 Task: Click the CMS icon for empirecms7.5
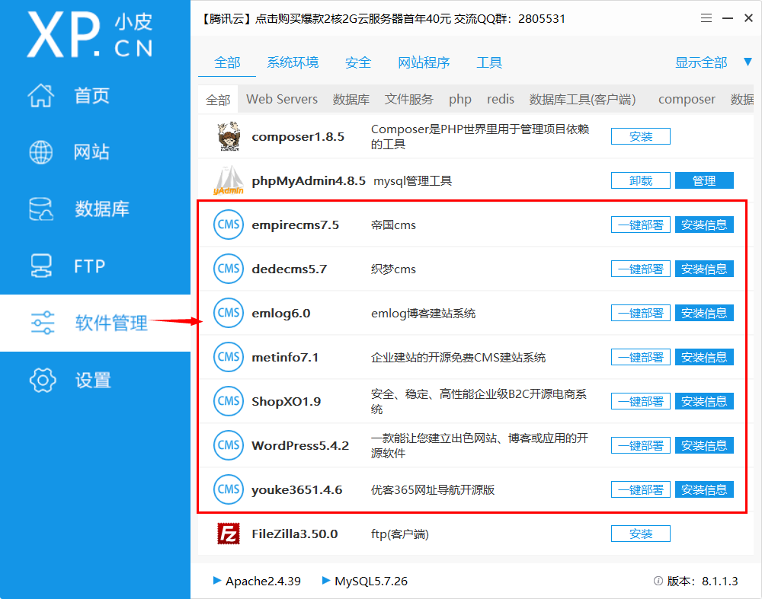pyautogui.click(x=229, y=225)
